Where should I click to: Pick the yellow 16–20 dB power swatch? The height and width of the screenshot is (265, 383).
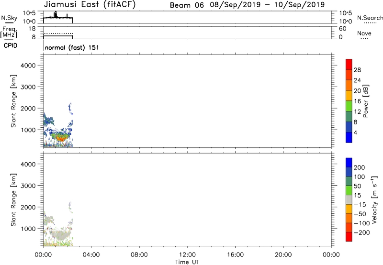click(349, 96)
